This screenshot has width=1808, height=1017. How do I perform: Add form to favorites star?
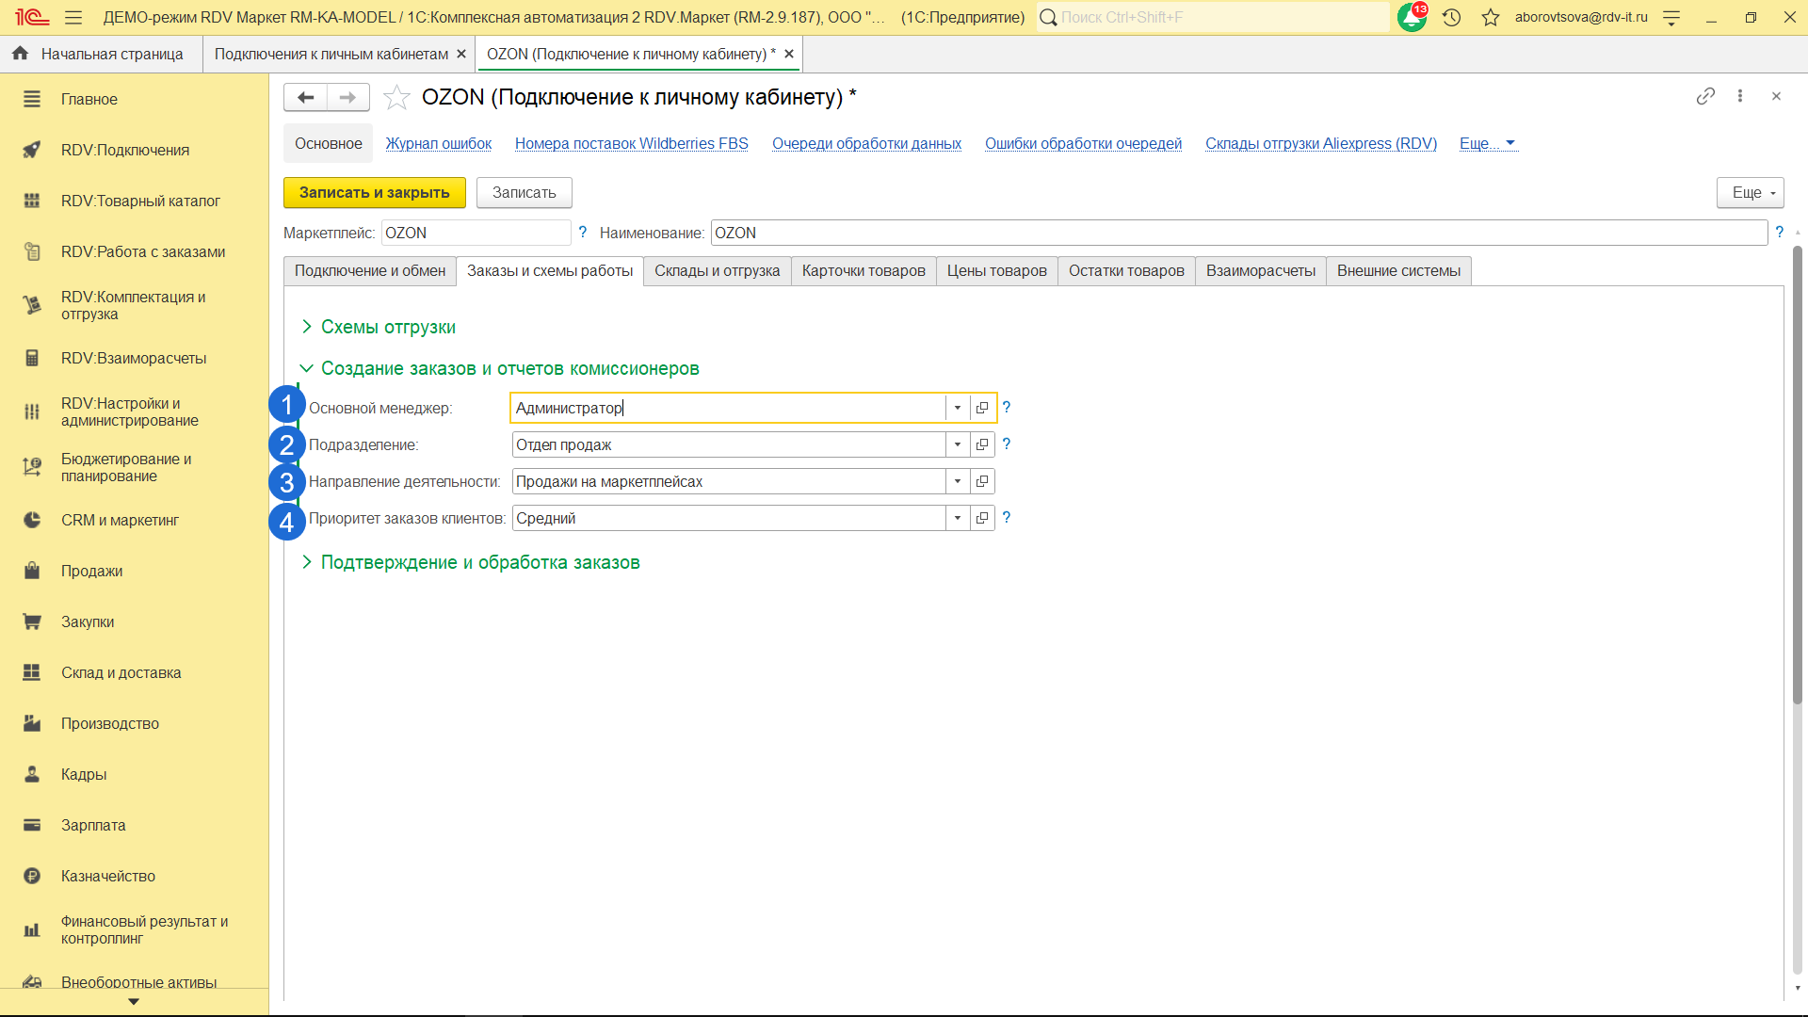tap(396, 97)
